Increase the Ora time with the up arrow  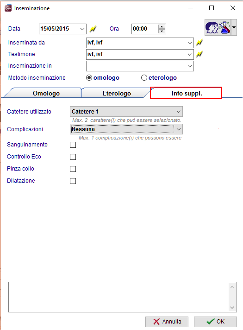[x=162, y=26]
